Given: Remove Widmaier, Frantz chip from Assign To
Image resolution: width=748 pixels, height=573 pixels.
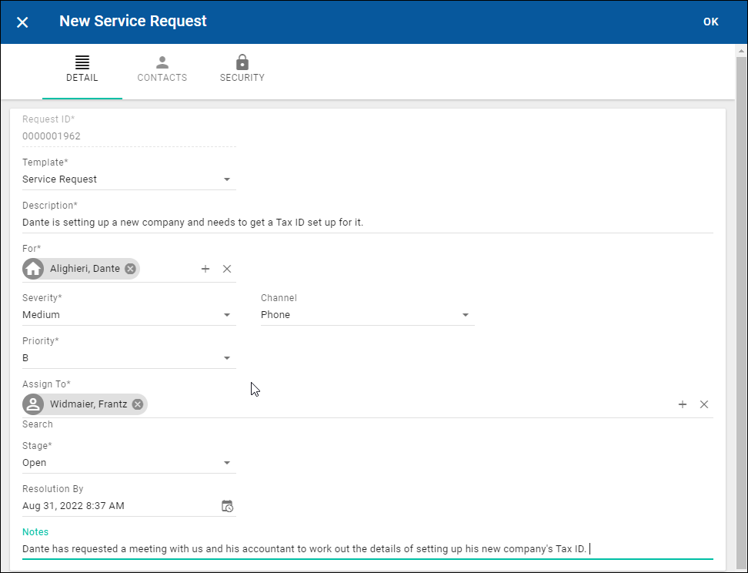Looking at the screenshot, I should pyautogui.click(x=137, y=404).
